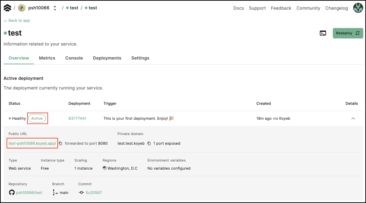The height and width of the screenshot is (203, 366).
Task: Select the Overview tab
Action: (x=19, y=58)
